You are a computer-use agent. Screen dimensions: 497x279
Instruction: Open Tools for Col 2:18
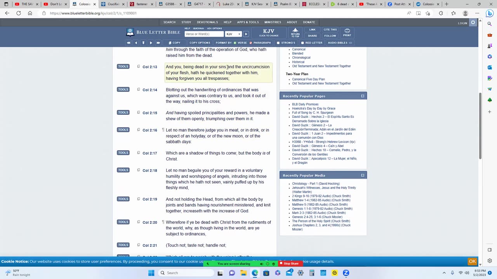click(123, 170)
